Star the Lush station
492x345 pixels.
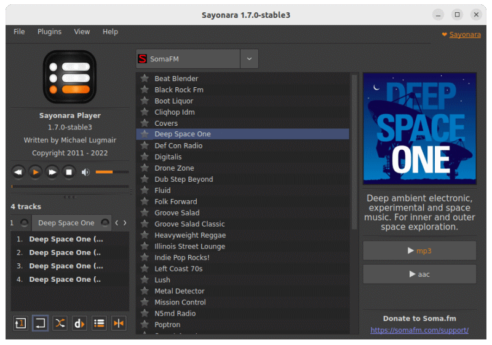tap(145, 279)
